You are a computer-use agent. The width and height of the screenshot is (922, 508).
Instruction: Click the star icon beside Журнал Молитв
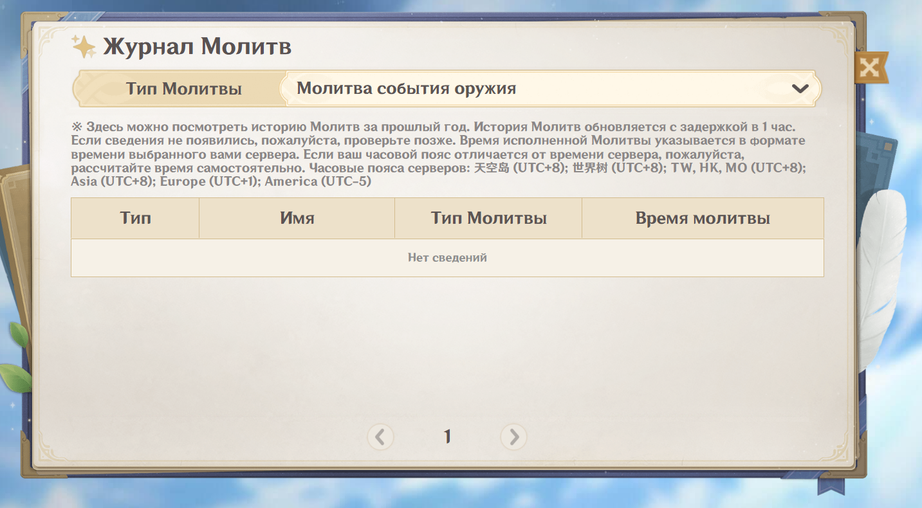click(84, 47)
